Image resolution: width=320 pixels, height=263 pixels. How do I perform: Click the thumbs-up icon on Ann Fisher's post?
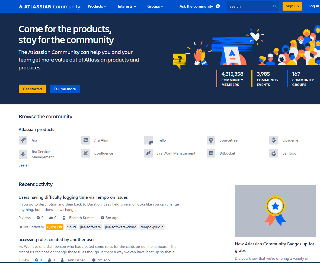[x=49, y=260]
